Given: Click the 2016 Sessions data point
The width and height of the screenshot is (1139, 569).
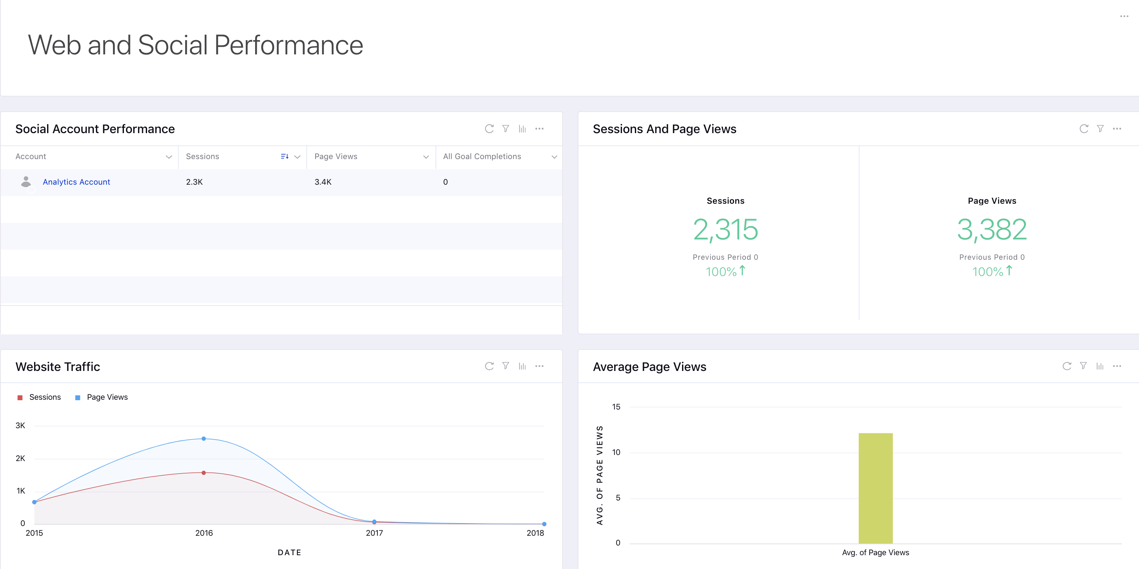Looking at the screenshot, I should click(204, 473).
